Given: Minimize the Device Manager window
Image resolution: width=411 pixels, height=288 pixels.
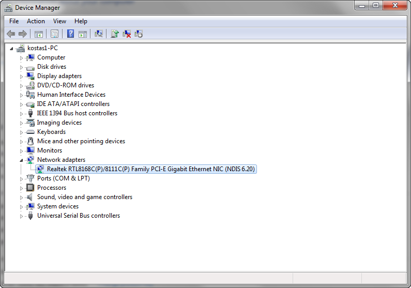Looking at the screenshot, I should coord(362,6).
